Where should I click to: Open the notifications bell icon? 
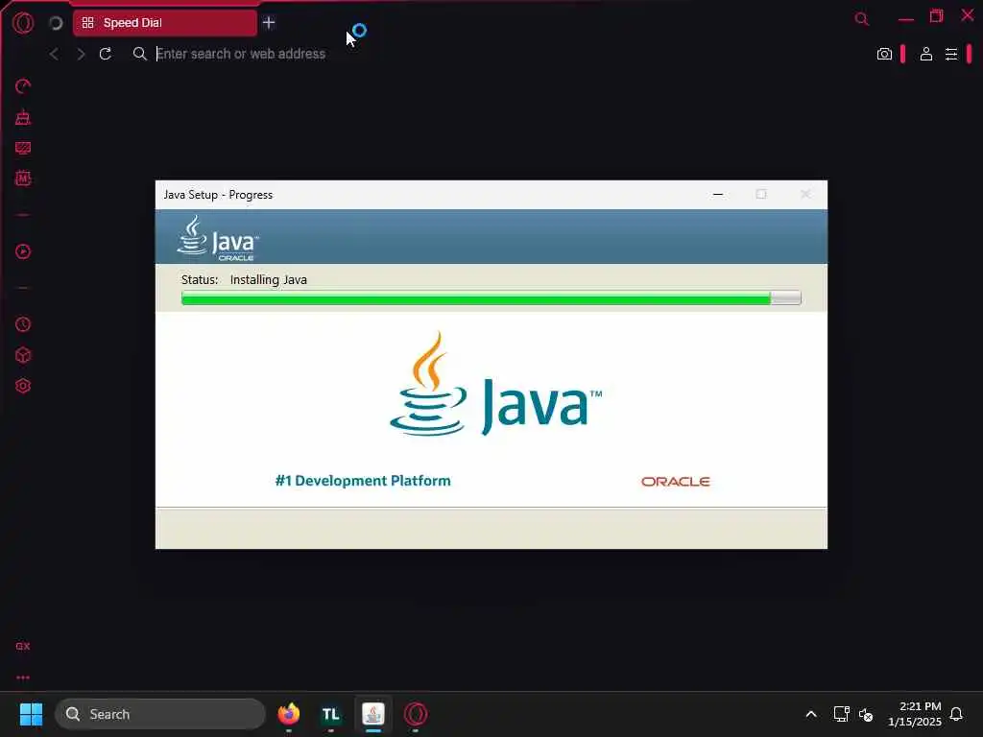[956, 714]
